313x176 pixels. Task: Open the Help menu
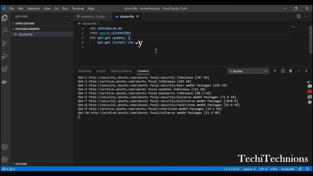(91, 8)
